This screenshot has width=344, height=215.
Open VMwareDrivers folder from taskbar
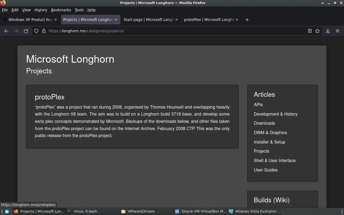(146, 212)
